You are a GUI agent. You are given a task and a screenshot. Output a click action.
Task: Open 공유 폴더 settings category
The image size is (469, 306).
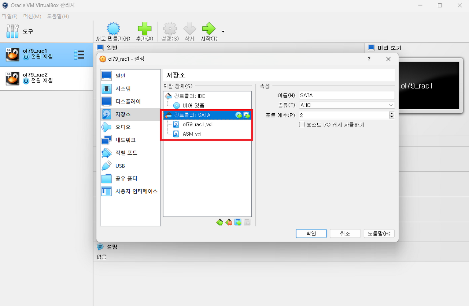pos(130,178)
